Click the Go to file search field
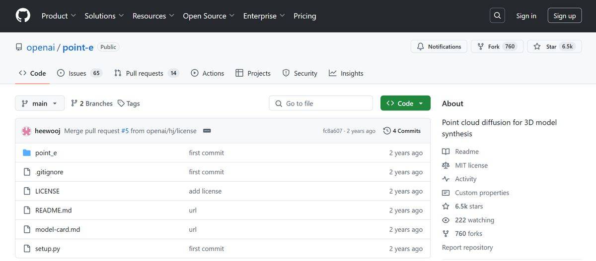The height and width of the screenshot is (261, 596). [x=321, y=104]
